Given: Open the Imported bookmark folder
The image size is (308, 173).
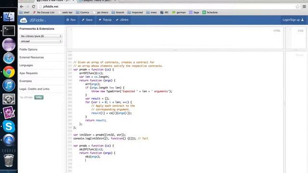Looking at the screenshot, I should click(x=135, y=12).
